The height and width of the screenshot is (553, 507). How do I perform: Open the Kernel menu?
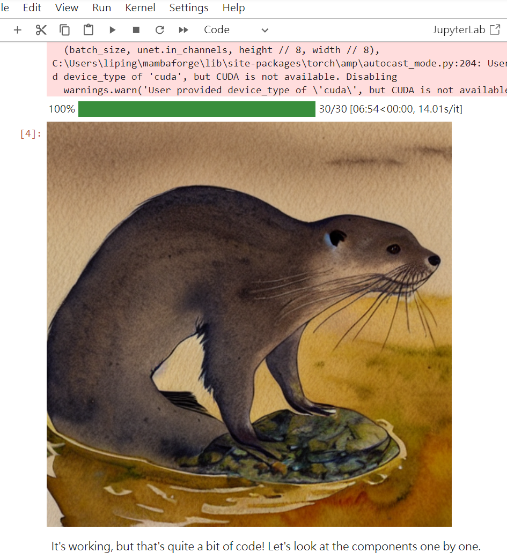click(140, 8)
